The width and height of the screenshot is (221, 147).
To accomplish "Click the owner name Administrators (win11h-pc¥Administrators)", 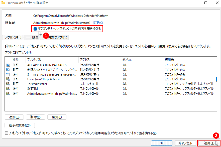I will (62, 23).
